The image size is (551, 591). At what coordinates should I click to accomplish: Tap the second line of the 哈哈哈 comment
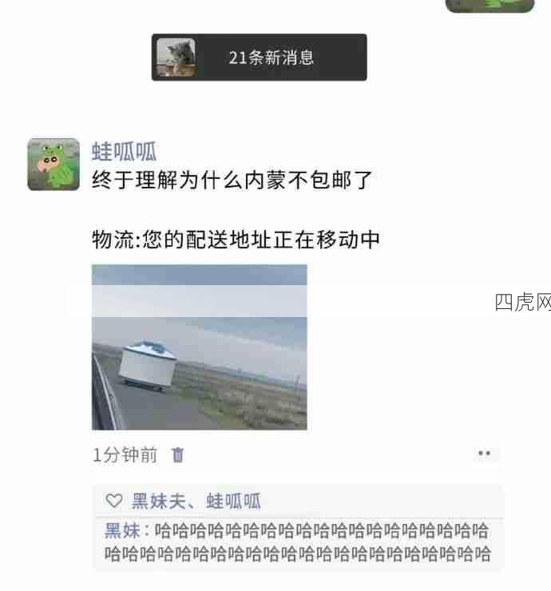point(298,553)
